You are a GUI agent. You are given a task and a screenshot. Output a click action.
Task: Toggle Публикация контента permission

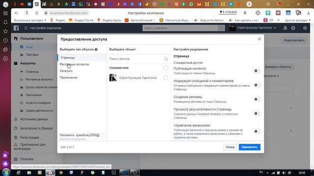coord(257,71)
